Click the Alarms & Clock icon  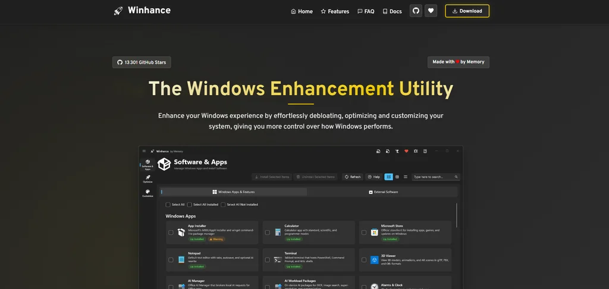pyautogui.click(x=375, y=286)
